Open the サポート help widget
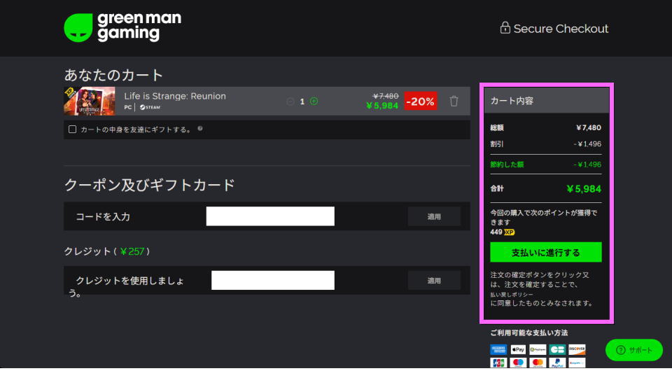The width and height of the screenshot is (672, 378). [633, 350]
